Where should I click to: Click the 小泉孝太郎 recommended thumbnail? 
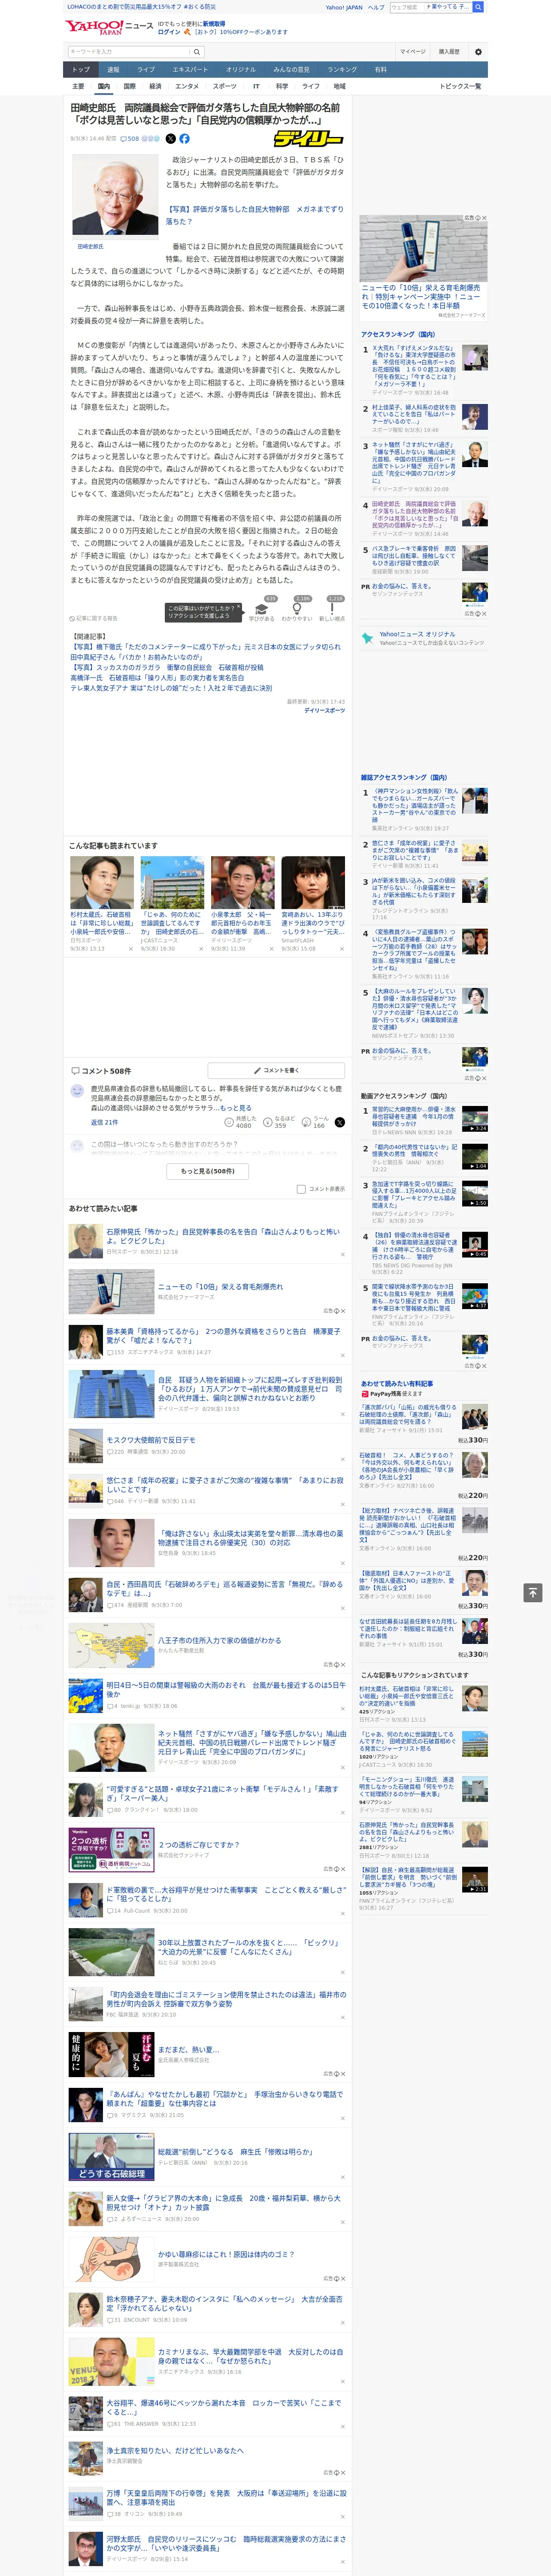(242, 882)
